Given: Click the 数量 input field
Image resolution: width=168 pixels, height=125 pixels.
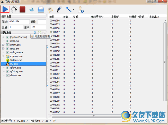Looking at the screenshot, I should click(16, 27).
